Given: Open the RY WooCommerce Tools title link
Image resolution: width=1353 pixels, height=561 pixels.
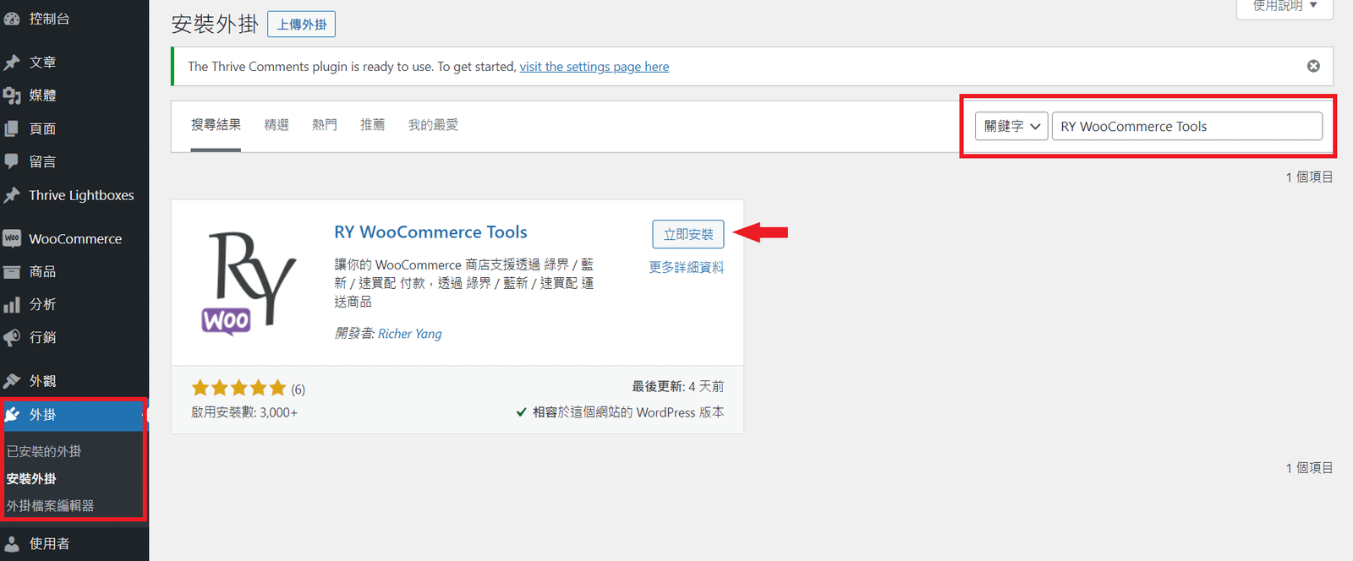Looking at the screenshot, I should tap(430, 232).
